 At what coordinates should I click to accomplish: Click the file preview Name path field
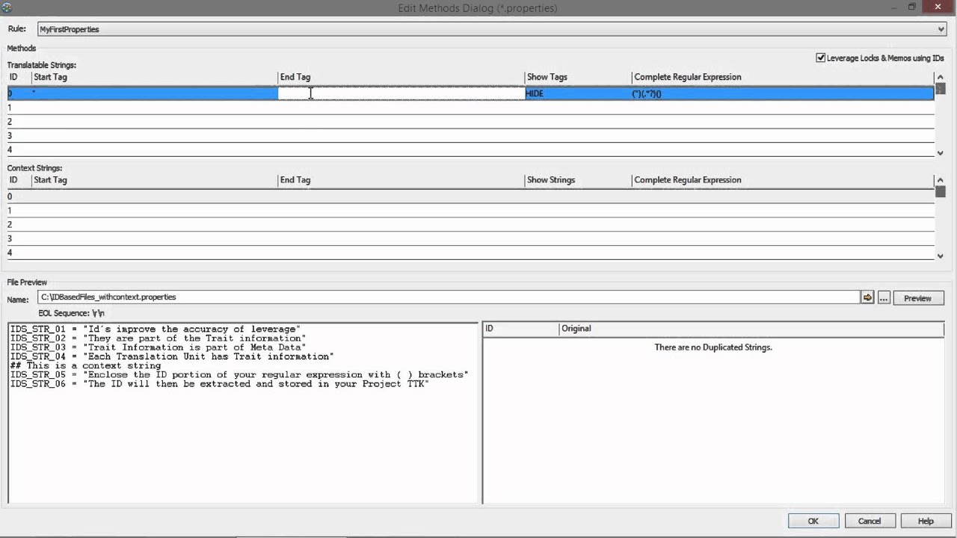(449, 297)
